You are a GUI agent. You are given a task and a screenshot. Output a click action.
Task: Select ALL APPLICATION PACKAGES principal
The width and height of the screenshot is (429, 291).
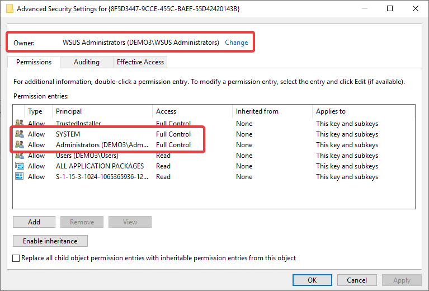(x=100, y=166)
